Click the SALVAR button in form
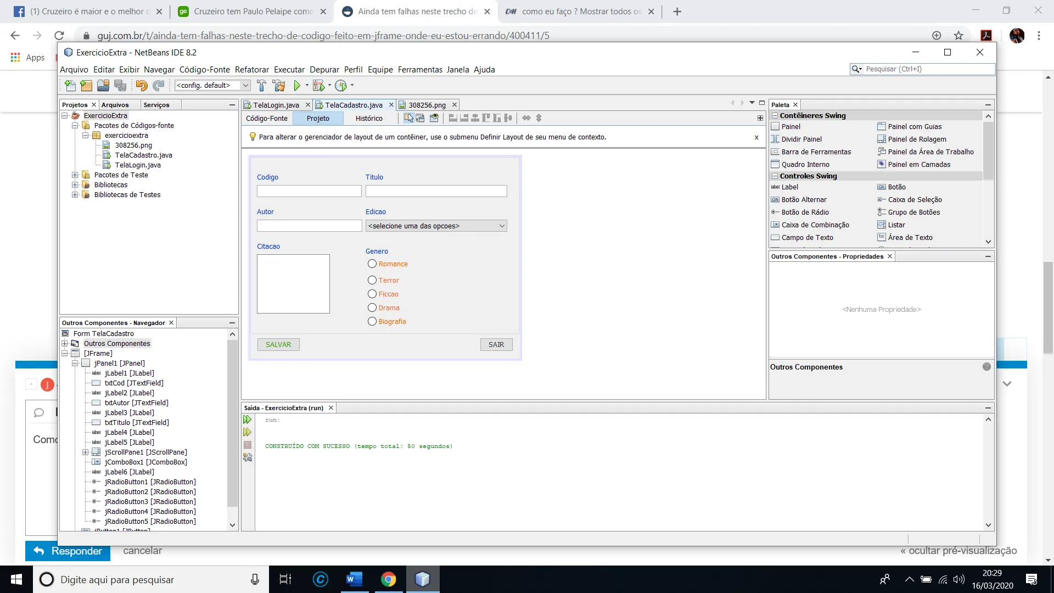The width and height of the screenshot is (1054, 593). [x=278, y=345]
